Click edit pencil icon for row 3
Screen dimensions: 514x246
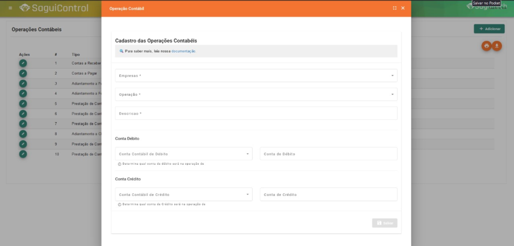tap(23, 83)
